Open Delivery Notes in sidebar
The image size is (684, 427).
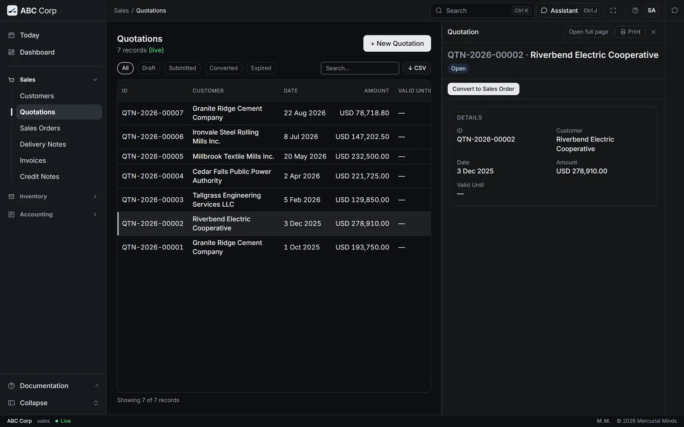pyautogui.click(x=59, y=144)
